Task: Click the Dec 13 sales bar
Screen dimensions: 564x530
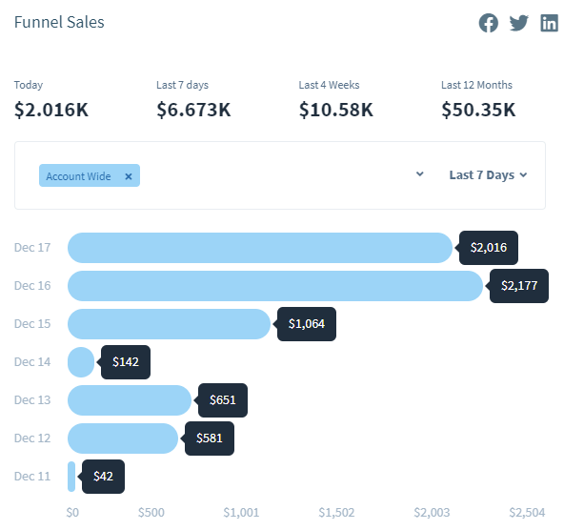Action: [130, 400]
